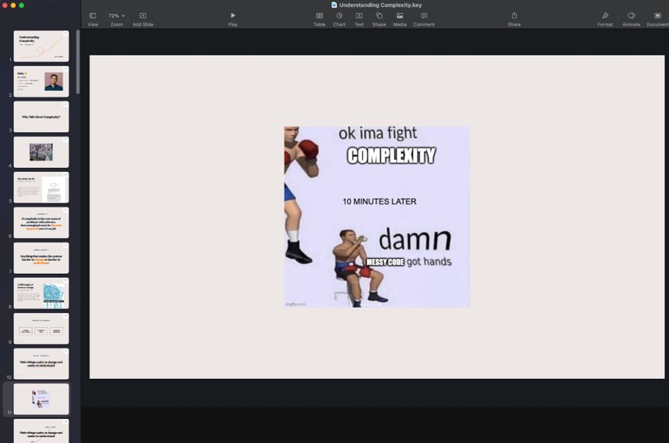Select slide 12 thumbnail at bottom

tap(41, 431)
